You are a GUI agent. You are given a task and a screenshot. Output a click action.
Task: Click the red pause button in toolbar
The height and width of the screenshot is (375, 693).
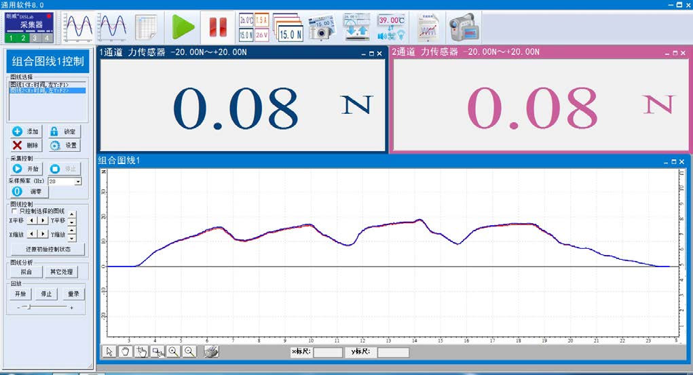(217, 27)
